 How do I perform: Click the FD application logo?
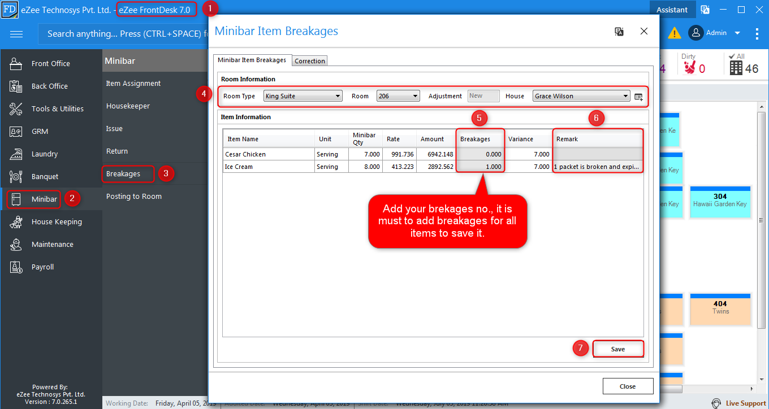(x=9, y=10)
